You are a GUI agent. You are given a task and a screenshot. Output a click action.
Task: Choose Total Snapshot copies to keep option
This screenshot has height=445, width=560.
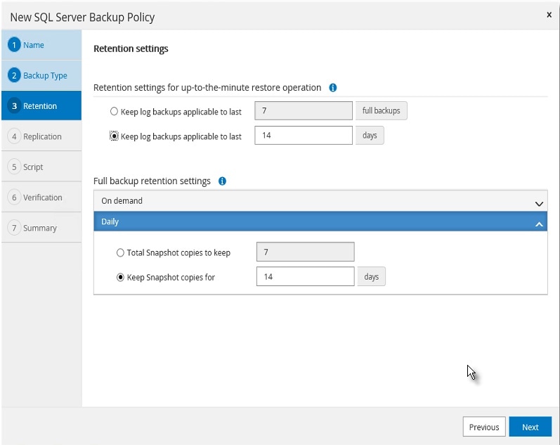120,252
